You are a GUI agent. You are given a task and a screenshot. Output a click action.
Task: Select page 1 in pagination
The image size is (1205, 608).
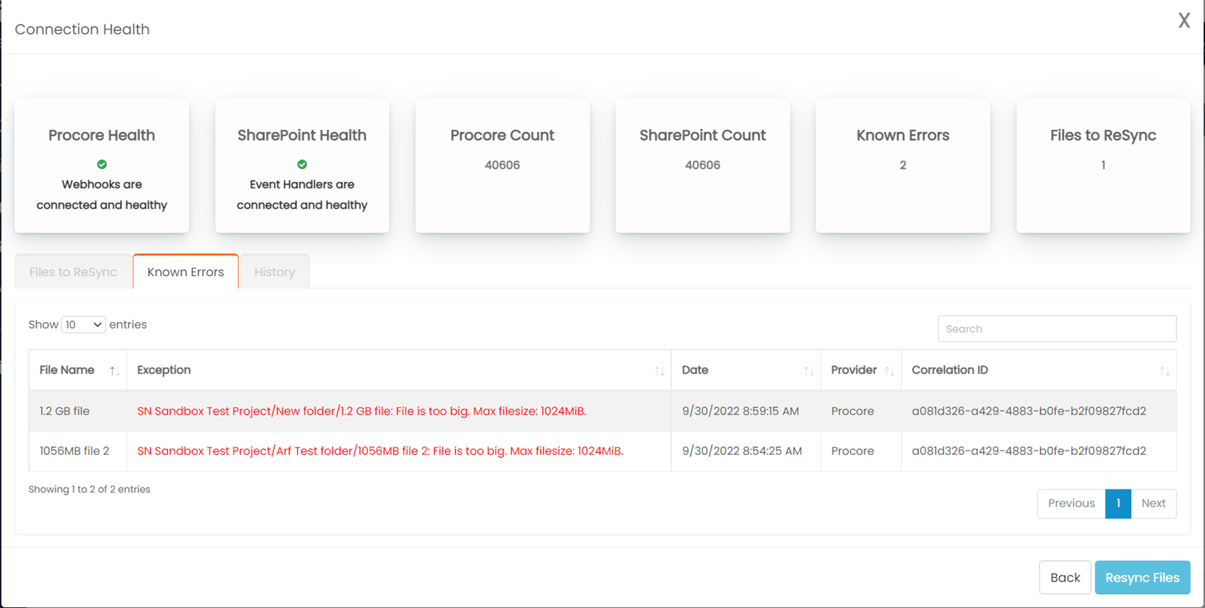pos(1118,503)
